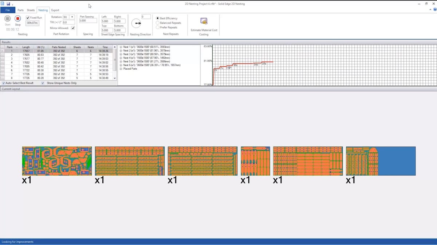The width and height of the screenshot is (437, 245).
Task: Toggle Show Unique Nests Only checkbox
Action: coord(43,83)
